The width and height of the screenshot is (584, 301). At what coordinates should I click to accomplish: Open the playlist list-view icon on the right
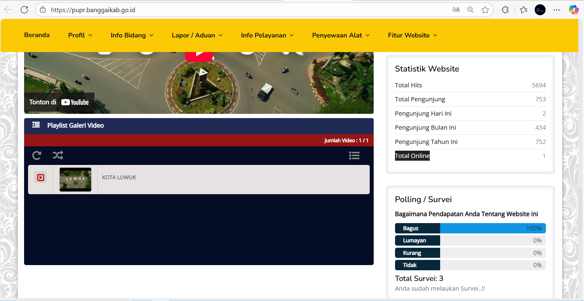tap(354, 155)
